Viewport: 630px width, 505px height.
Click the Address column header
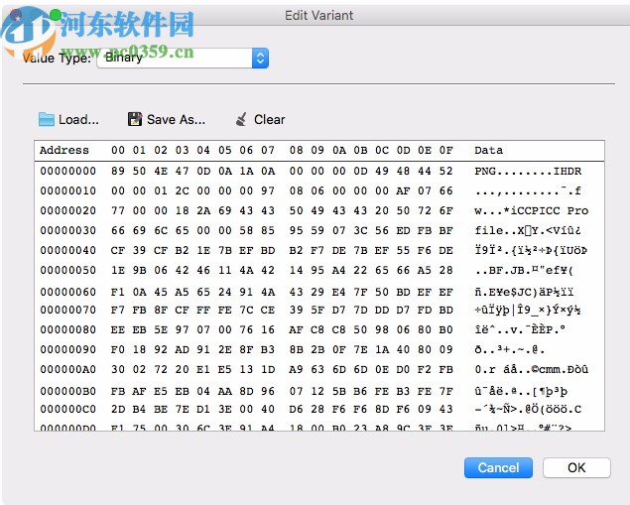click(x=64, y=150)
